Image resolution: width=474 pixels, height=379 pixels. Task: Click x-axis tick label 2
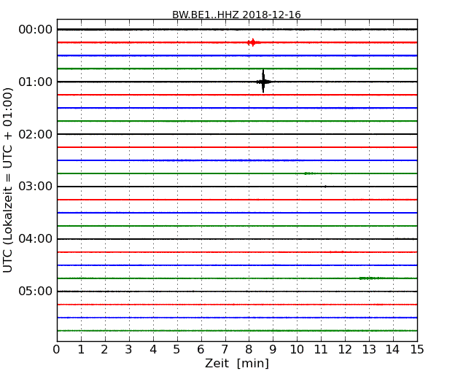click(104, 349)
